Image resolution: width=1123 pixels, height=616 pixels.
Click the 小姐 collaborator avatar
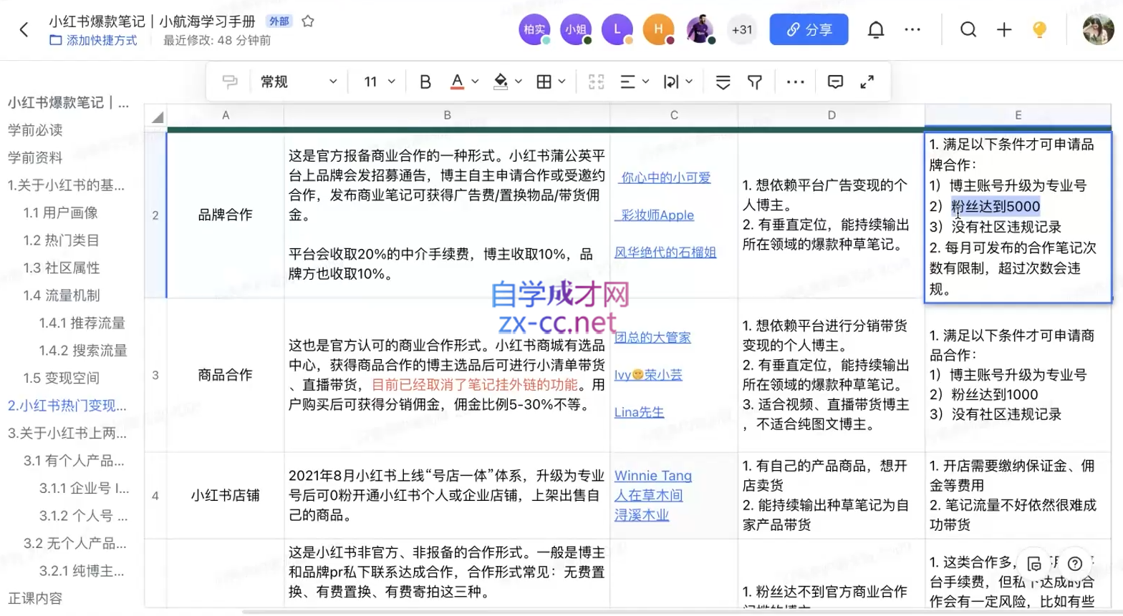coord(576,29)
